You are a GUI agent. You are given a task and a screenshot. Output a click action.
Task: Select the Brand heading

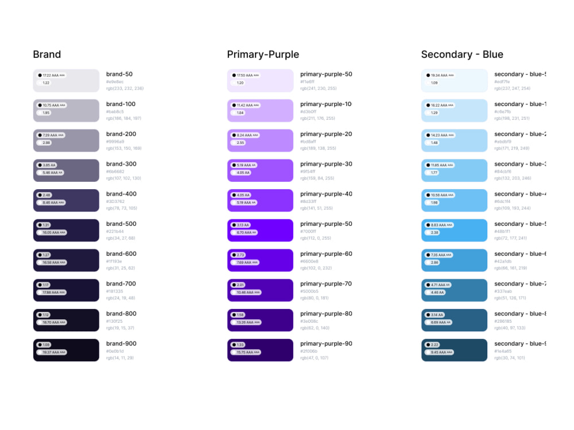(47, 54)
